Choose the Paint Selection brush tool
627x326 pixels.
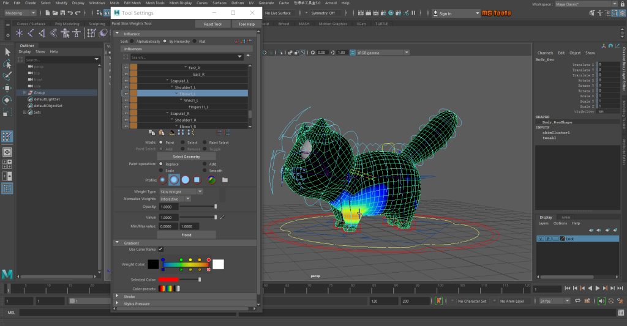[x=7, y=76]
